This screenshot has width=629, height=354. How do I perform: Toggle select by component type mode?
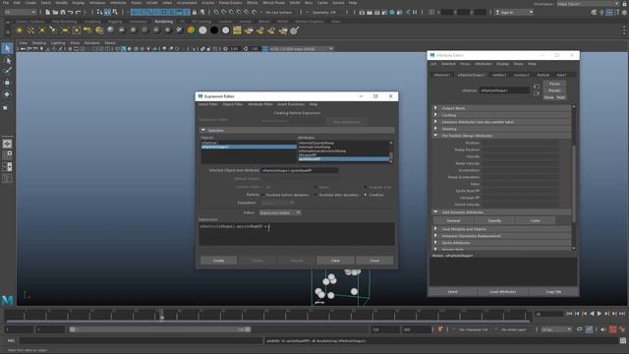(115, 13)
